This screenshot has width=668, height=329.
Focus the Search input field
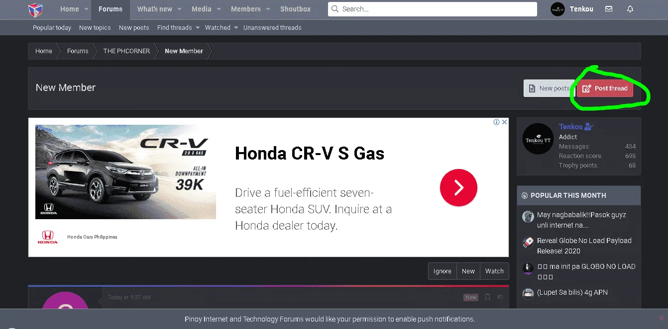coord(432,9)
